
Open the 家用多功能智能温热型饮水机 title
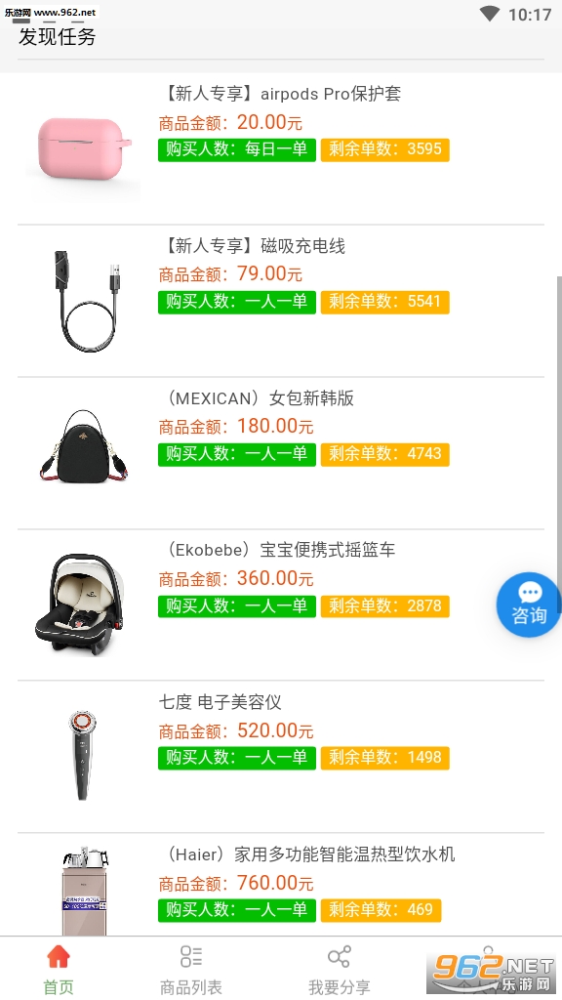click(x=344, y=854)
